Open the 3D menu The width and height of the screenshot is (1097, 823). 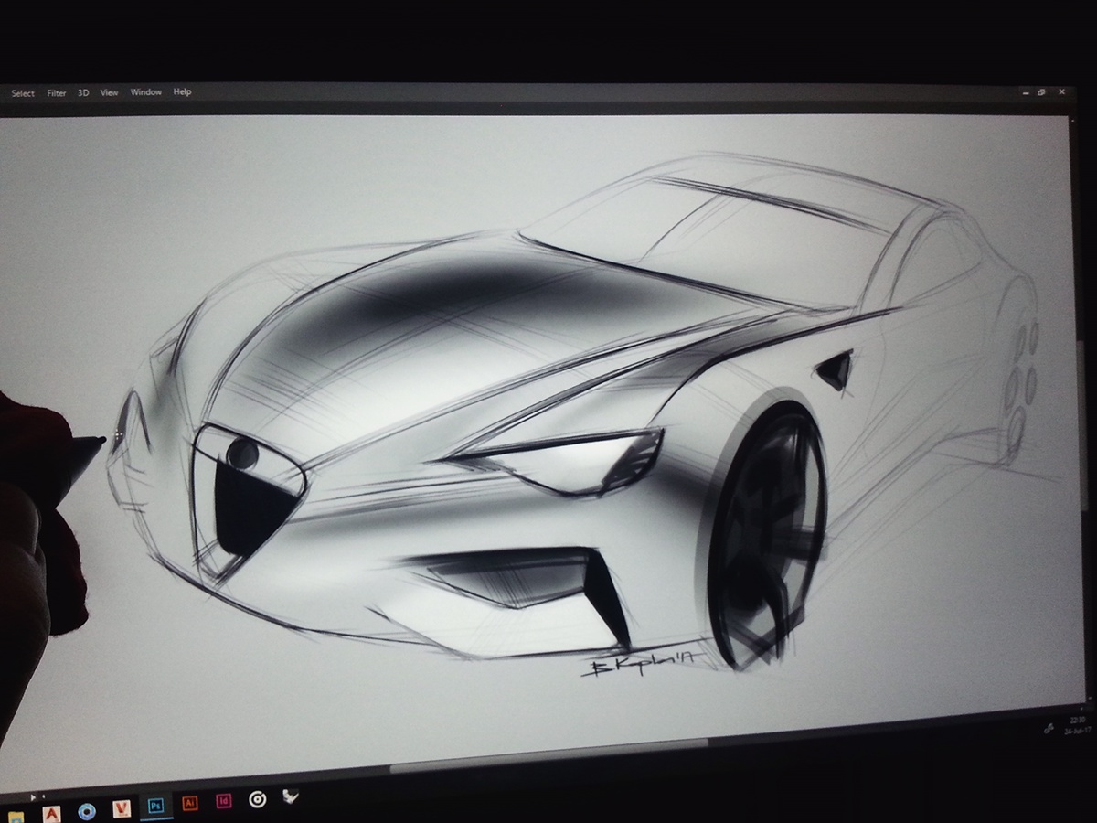[x=82, y=92]
